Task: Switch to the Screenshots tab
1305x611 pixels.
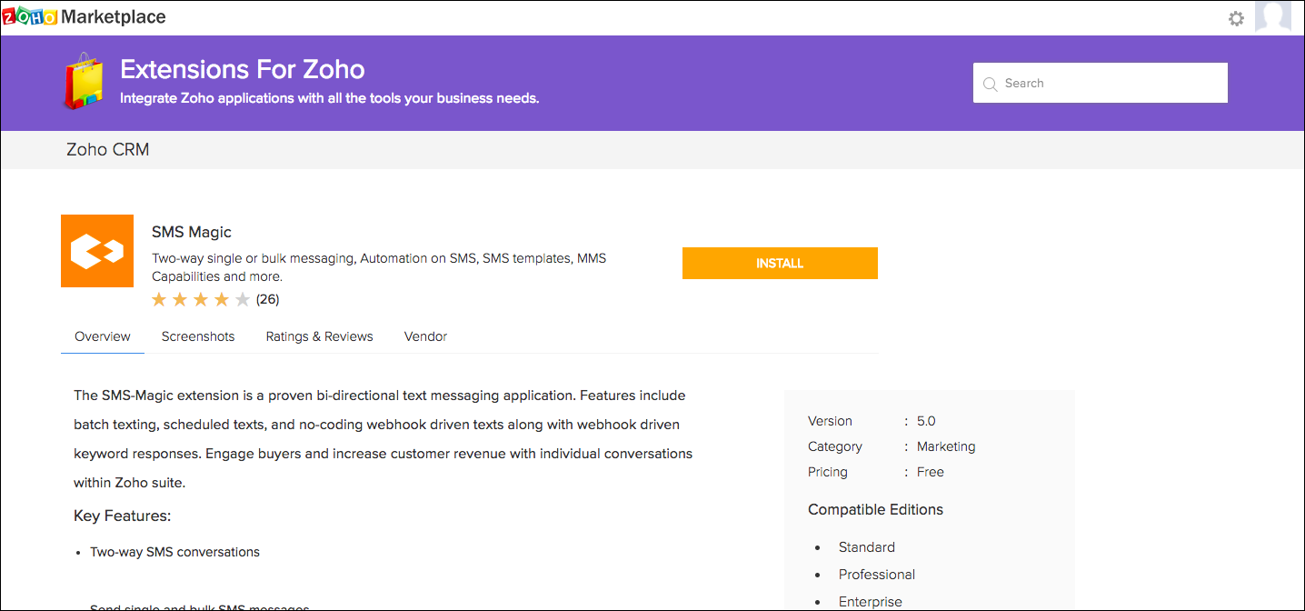Action: tap(198, 336)
